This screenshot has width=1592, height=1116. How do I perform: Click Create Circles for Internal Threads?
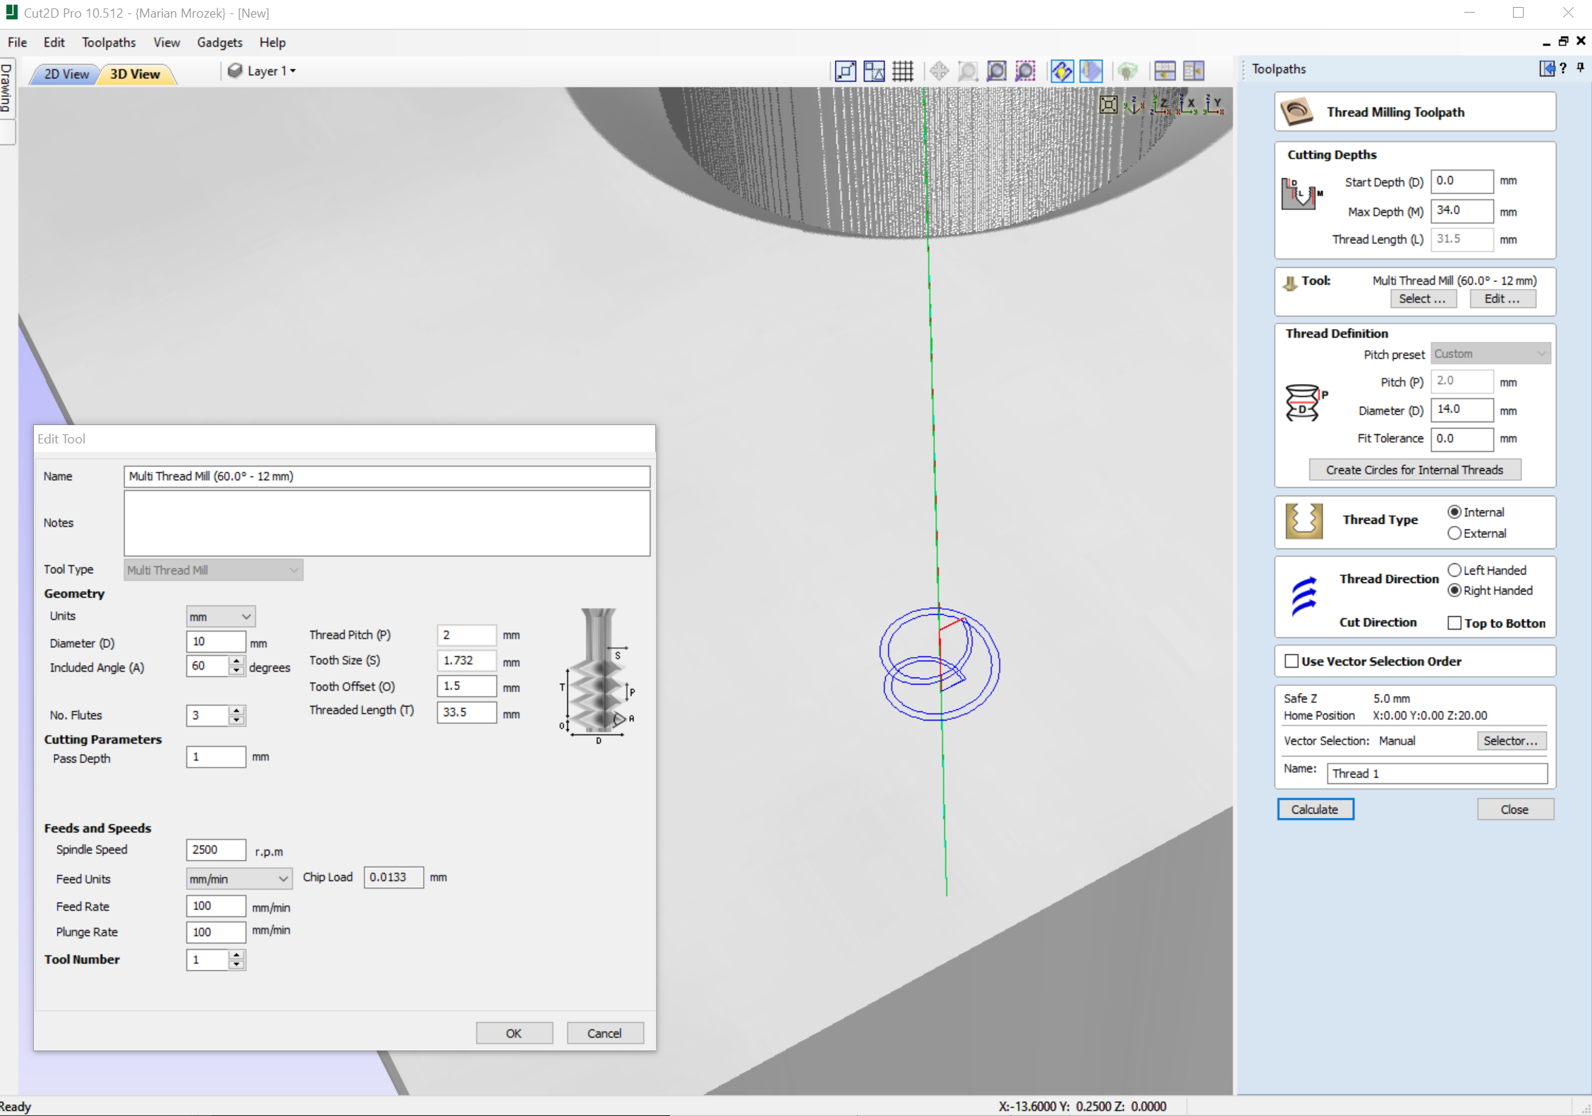pos(1414,470)
